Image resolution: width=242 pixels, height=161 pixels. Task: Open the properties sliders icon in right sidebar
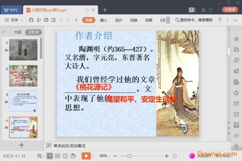pyautogui.click(x=236, y=71)
